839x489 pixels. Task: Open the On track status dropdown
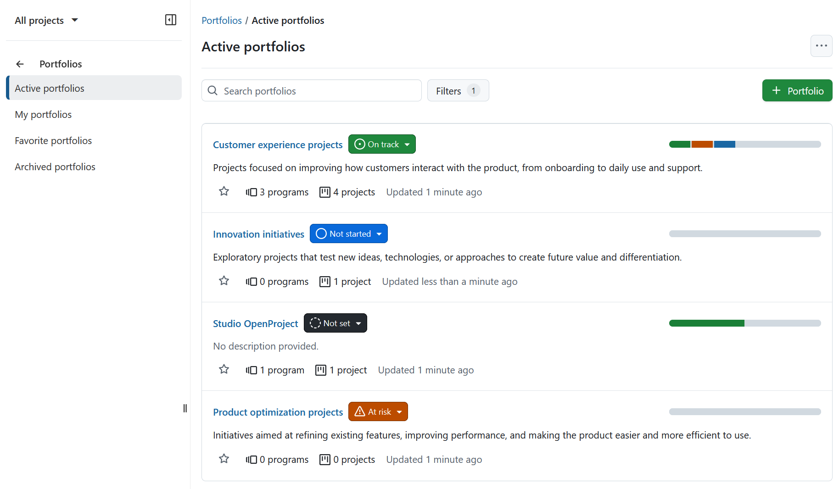(382, 144)
